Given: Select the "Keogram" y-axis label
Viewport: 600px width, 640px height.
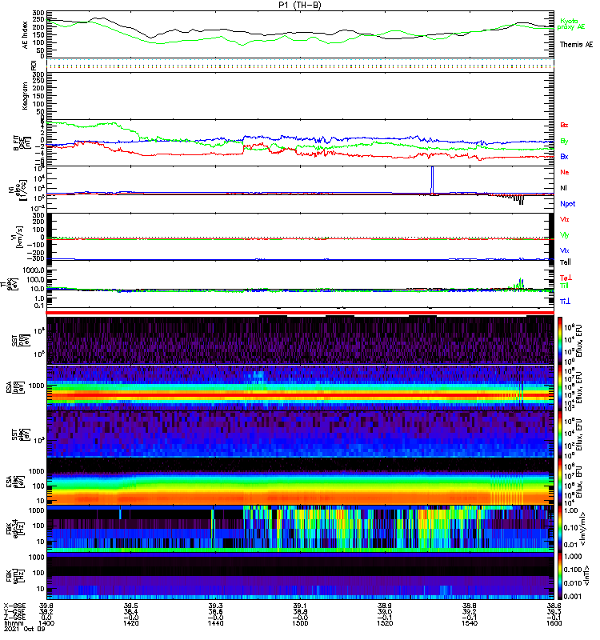Looking at the screenshot, I should [x=26, y=96].
